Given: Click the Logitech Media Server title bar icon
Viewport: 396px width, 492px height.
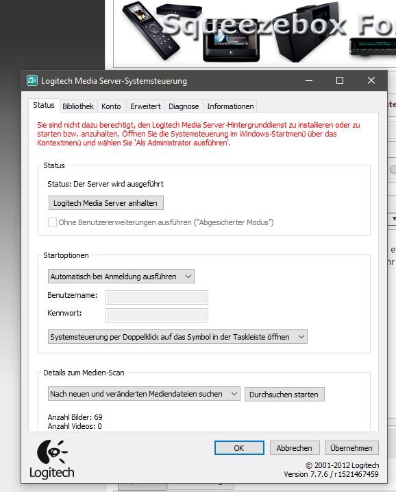Looking at the screenshot, I should (x=32, y=81).
